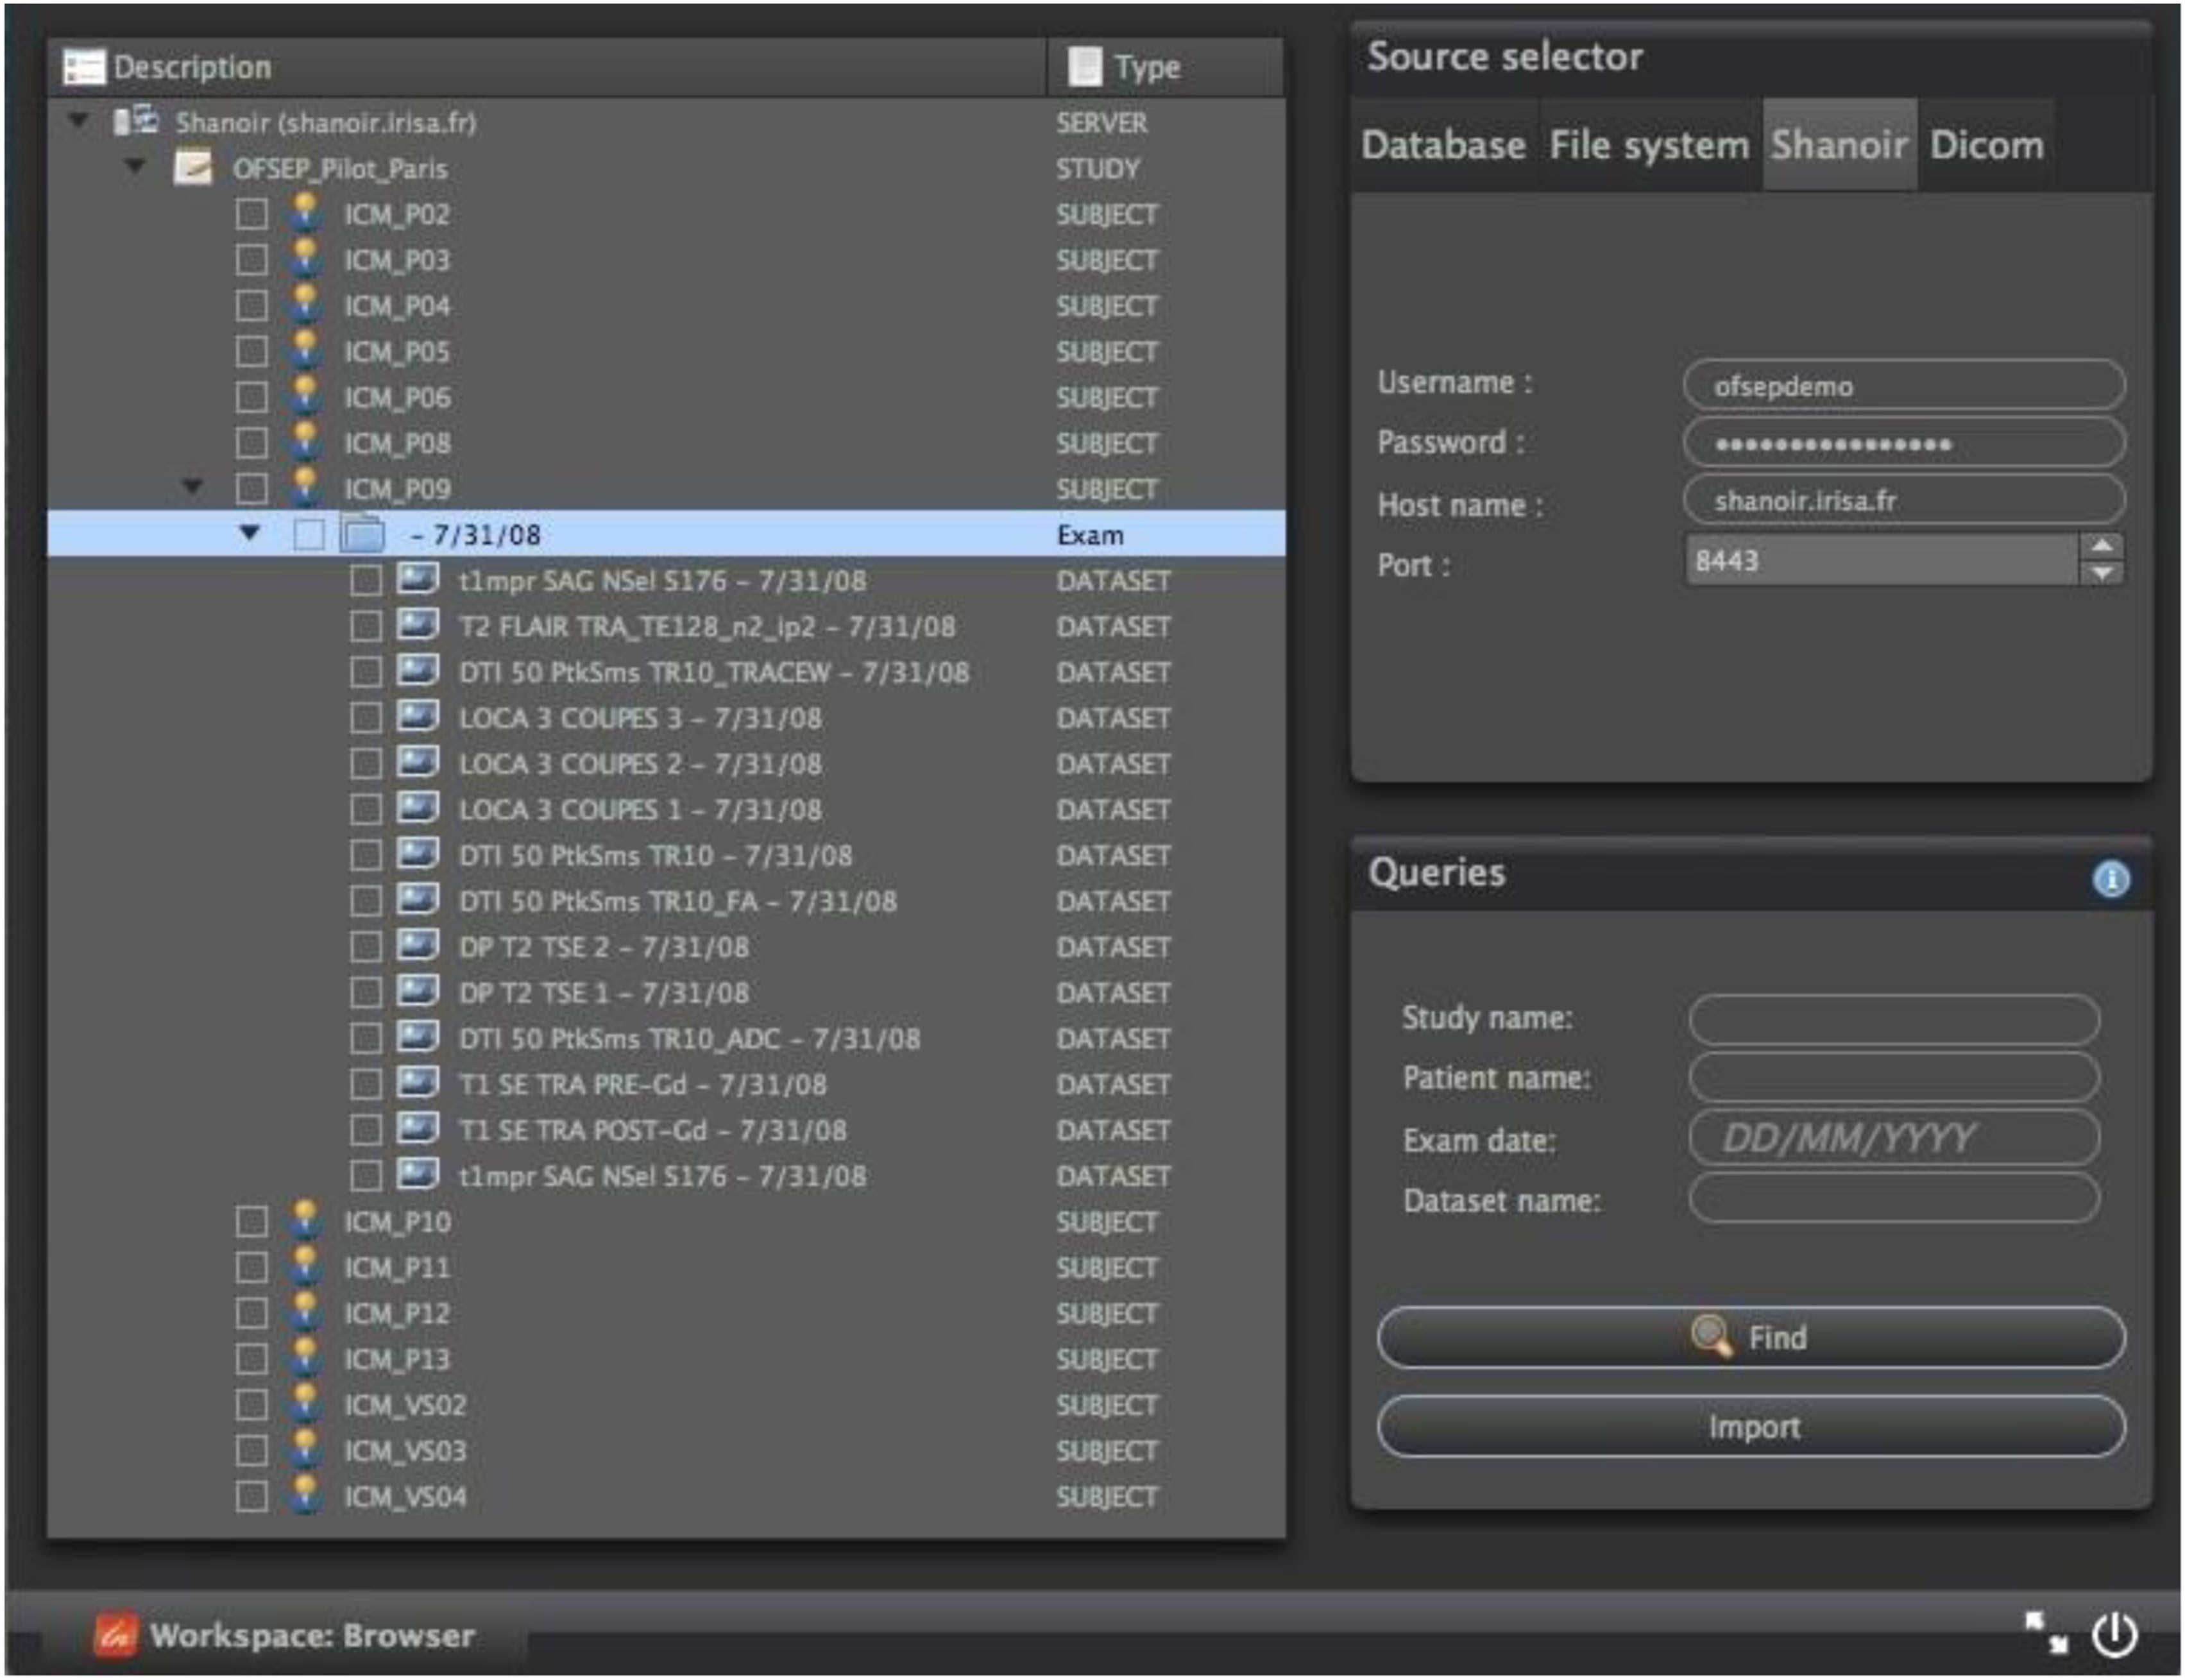Click the Workspace Browser logo icon
The image size is (2185, 1680).
pyautogui.click(x=115, y=1635)
